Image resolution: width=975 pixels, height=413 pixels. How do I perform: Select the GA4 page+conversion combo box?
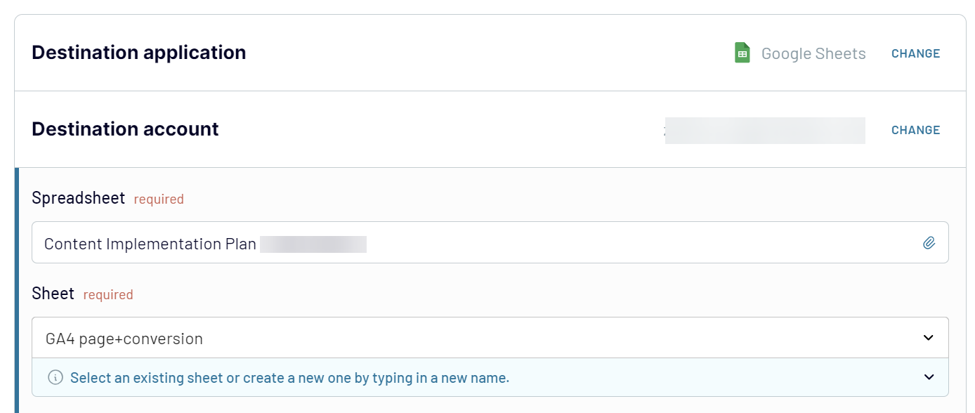tap(490, 338)
